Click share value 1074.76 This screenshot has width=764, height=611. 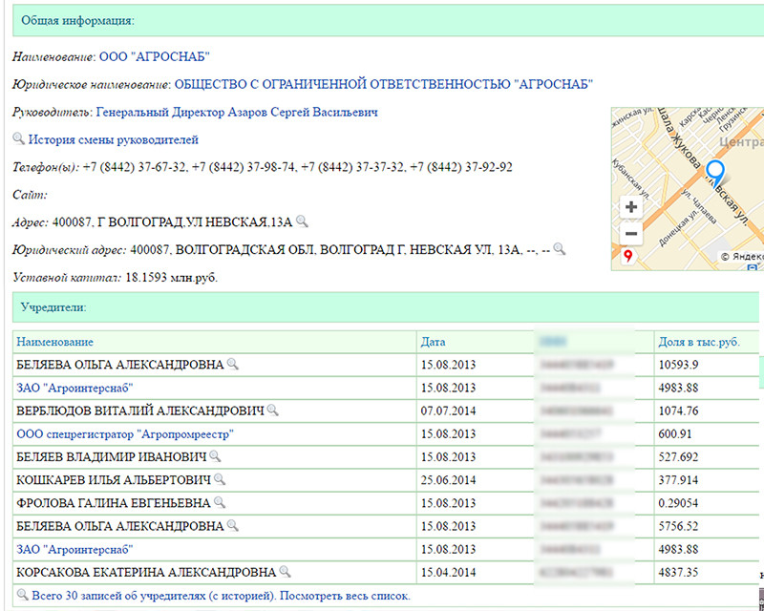click(x=678, y=411)
